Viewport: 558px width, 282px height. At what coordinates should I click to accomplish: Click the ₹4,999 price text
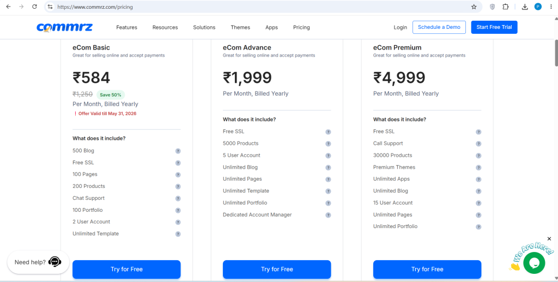click(x=399, y=78)
